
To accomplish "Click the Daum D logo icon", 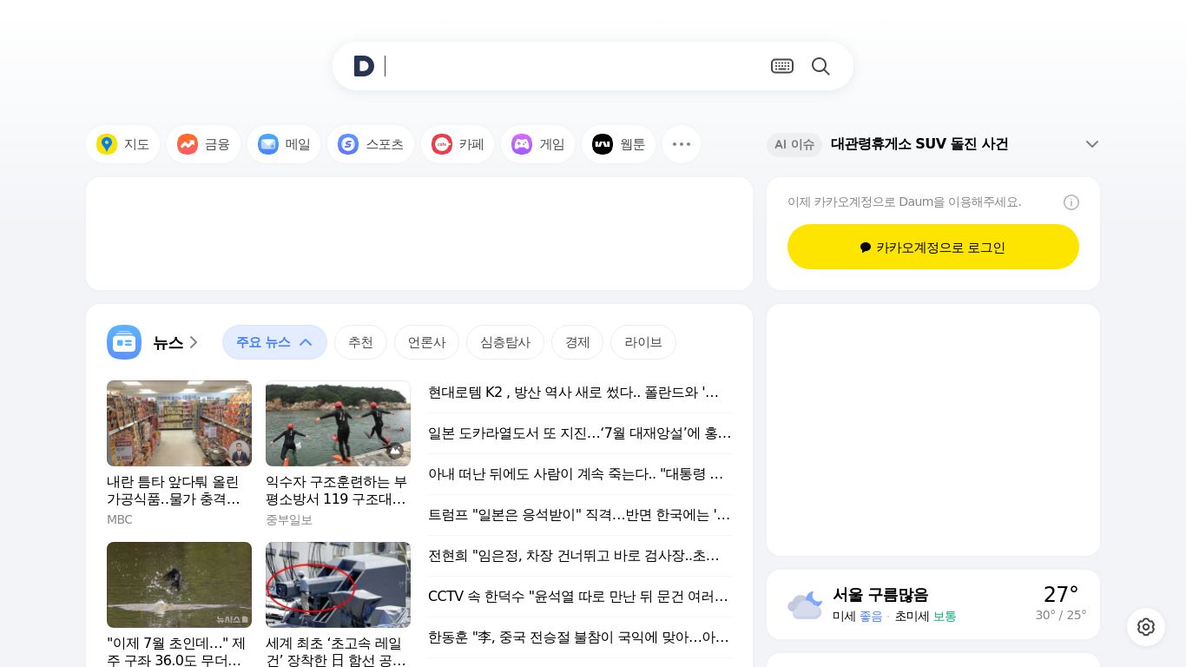I will coord(364,66).
